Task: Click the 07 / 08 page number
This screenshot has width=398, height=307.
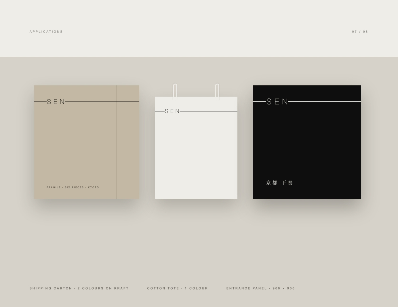Action: click(x=360, y=32)
